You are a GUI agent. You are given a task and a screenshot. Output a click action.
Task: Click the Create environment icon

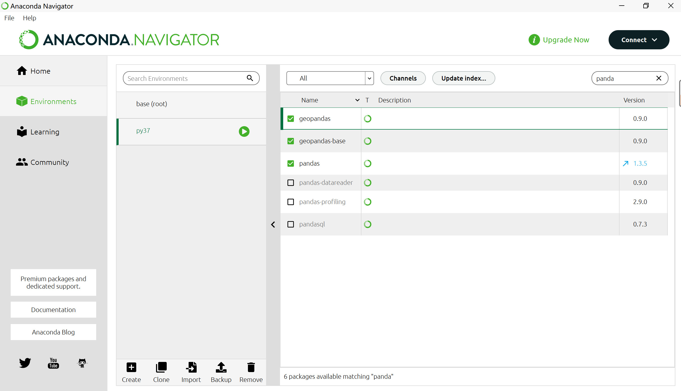[131, 367]
